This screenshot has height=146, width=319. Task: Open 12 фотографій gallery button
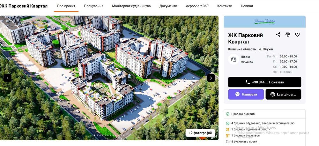(200, 133)
